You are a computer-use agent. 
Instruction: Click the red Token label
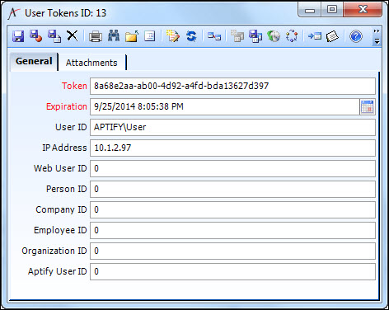coord(74,86)
